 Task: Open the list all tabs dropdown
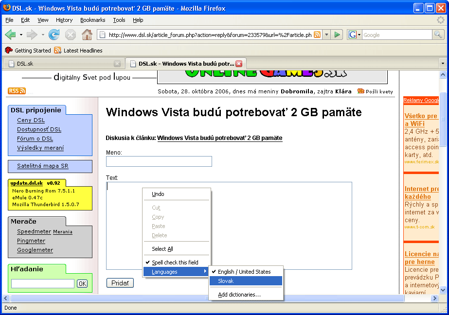tap(443, 64)
